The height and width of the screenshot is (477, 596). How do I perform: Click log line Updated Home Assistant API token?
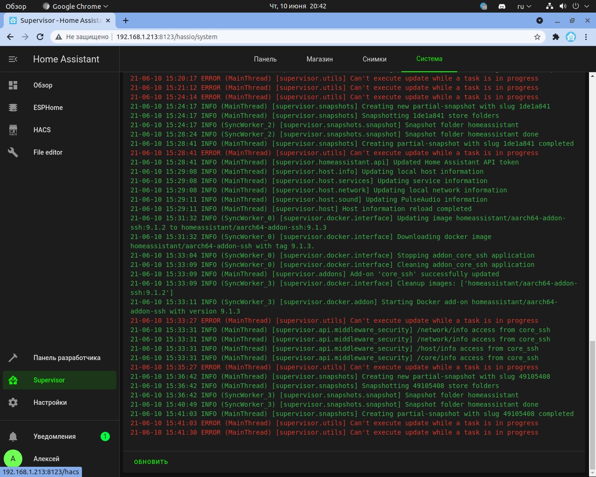tap(325, 162)
